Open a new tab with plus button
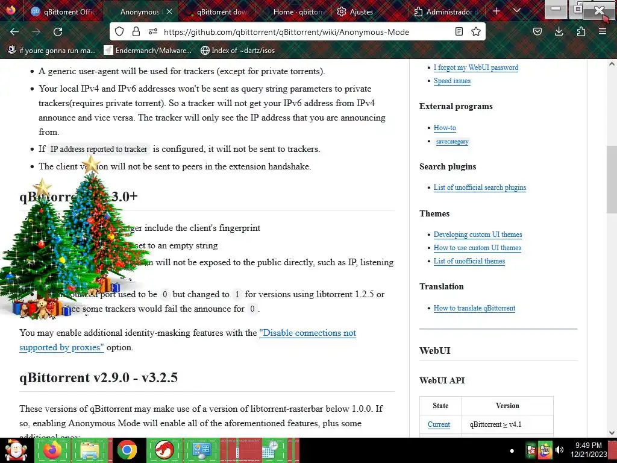This screenshot has width=617, height=463. pos(496,11)
